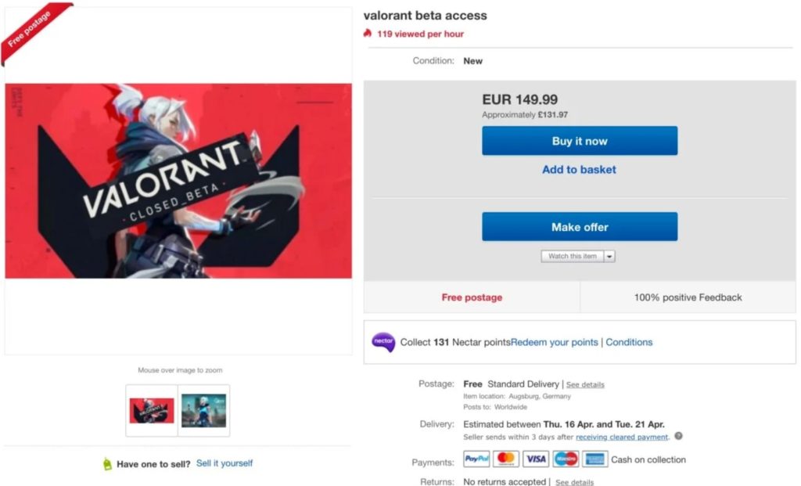
Task: Follow the receiving cleared payment link
Action: 622,437
